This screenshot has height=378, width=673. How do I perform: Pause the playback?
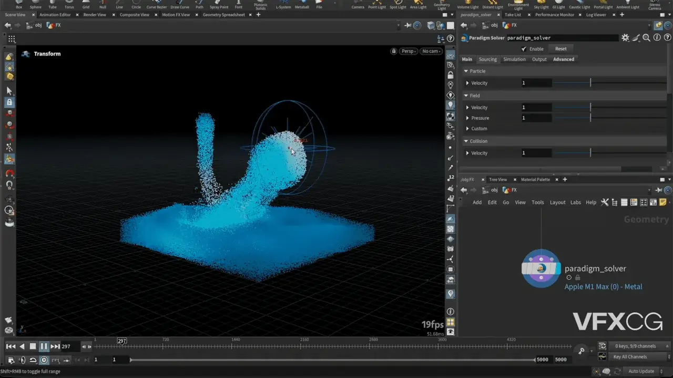point(44,346)
